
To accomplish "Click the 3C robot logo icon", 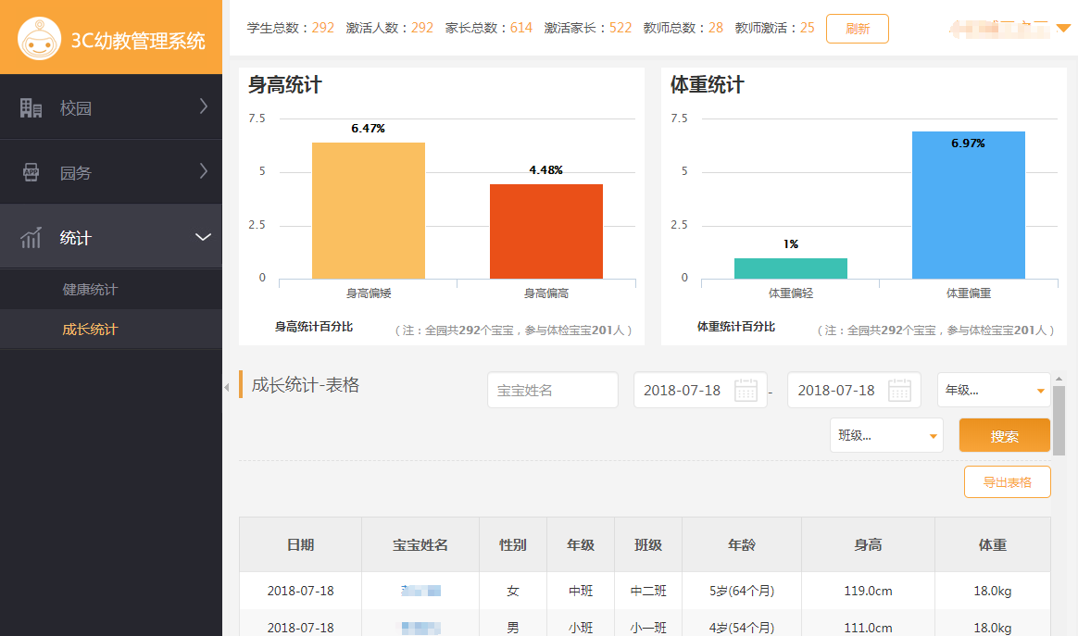I will (39, 39).
